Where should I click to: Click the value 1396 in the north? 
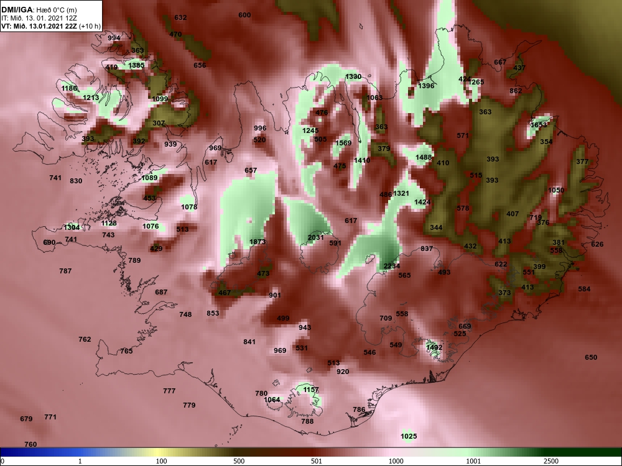pyautogui.click(x=426, y=86)
